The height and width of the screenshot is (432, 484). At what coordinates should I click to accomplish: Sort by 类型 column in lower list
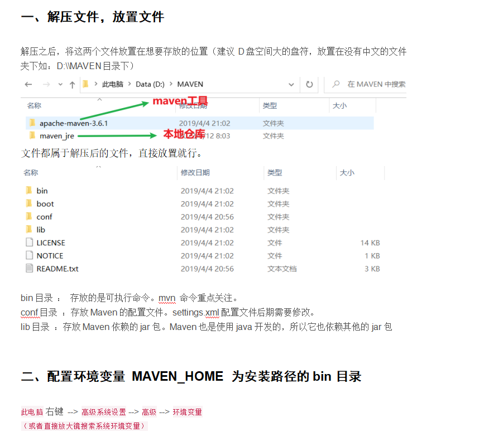(x=275, y=173)
